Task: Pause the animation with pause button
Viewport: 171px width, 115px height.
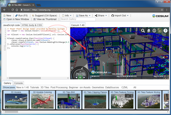Action: tap(80, 77)
